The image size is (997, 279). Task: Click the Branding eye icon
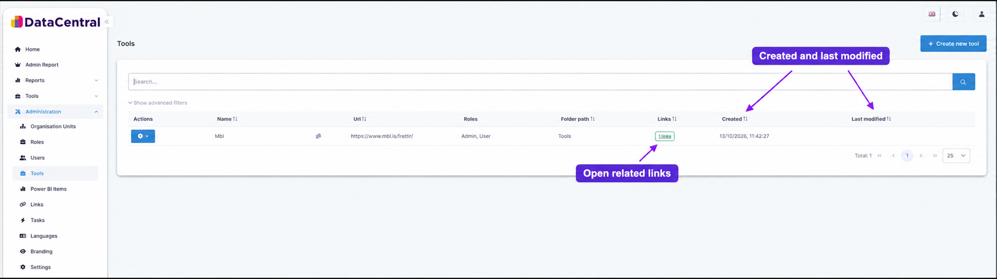point(23,252)
